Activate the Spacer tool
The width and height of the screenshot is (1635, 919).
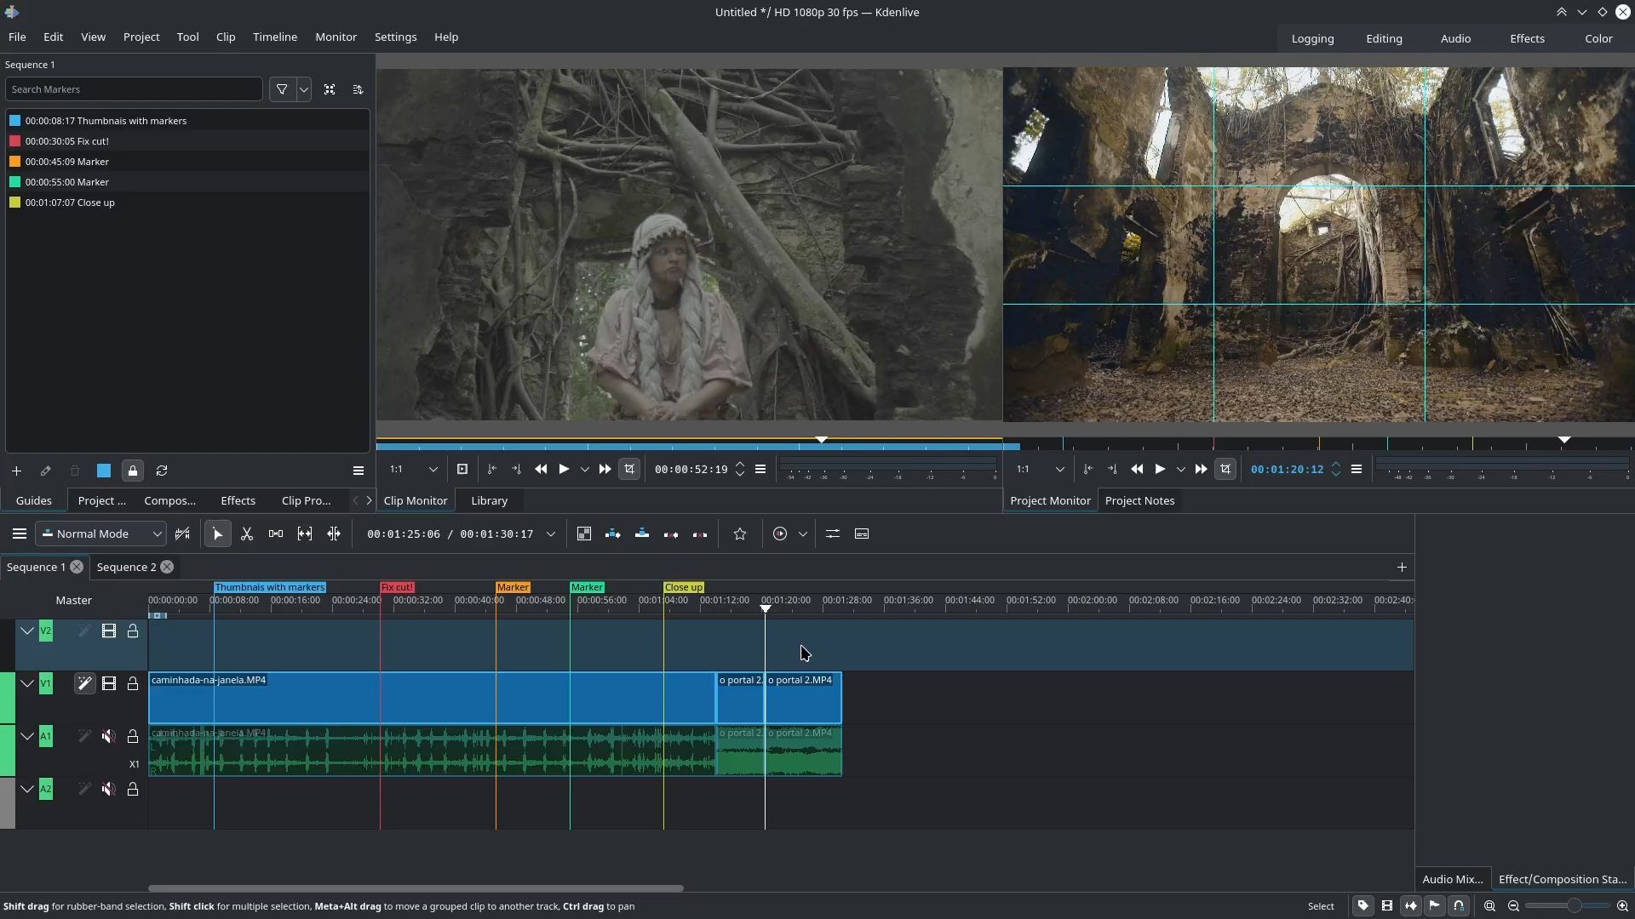click(276, 534)
